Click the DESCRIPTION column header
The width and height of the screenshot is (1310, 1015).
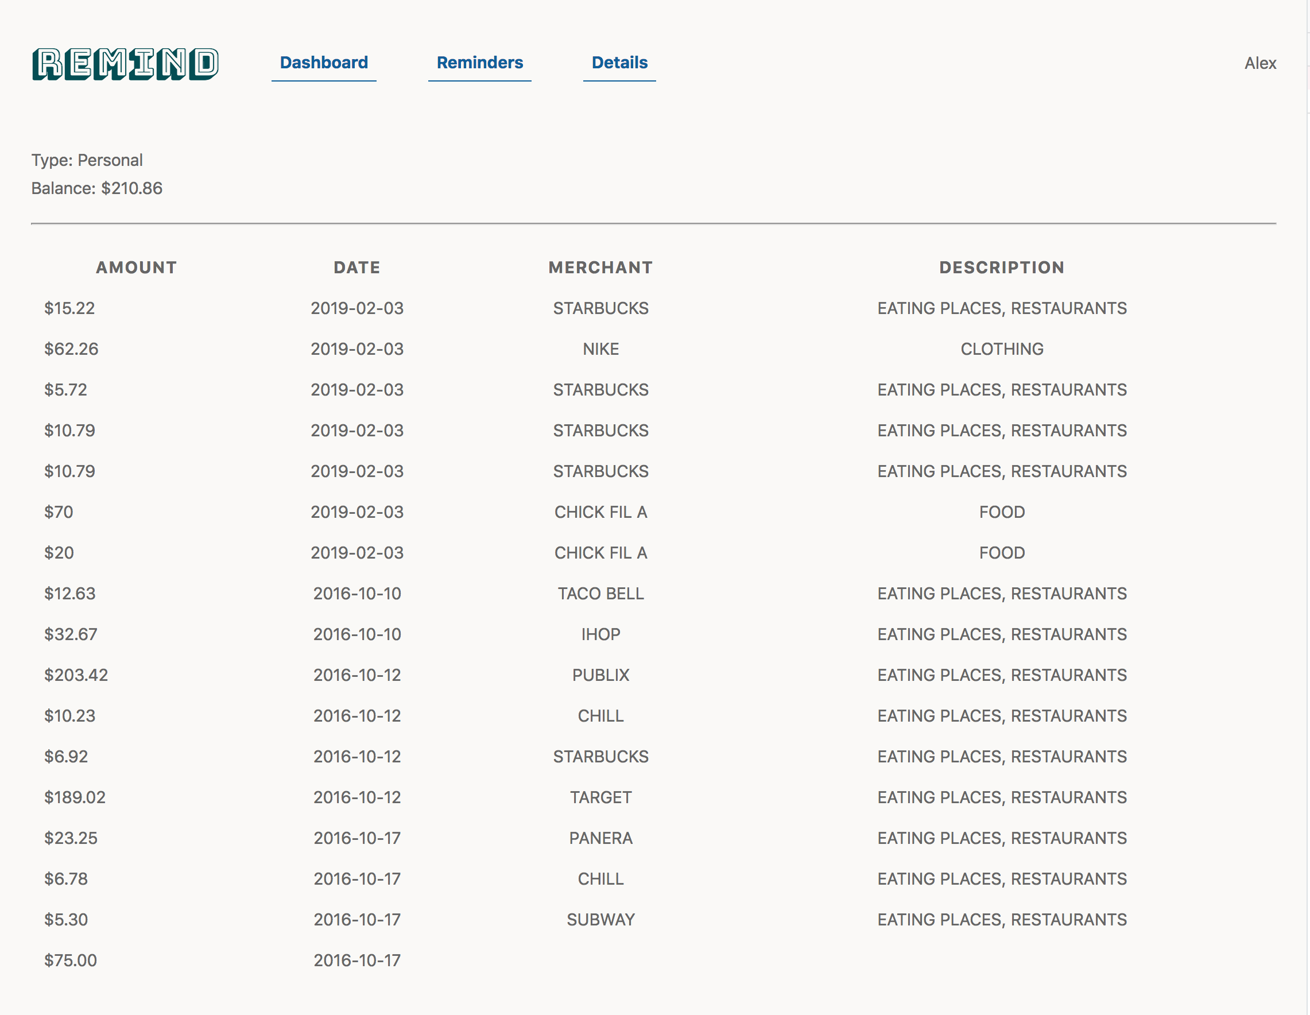[x=1002, y=268]
